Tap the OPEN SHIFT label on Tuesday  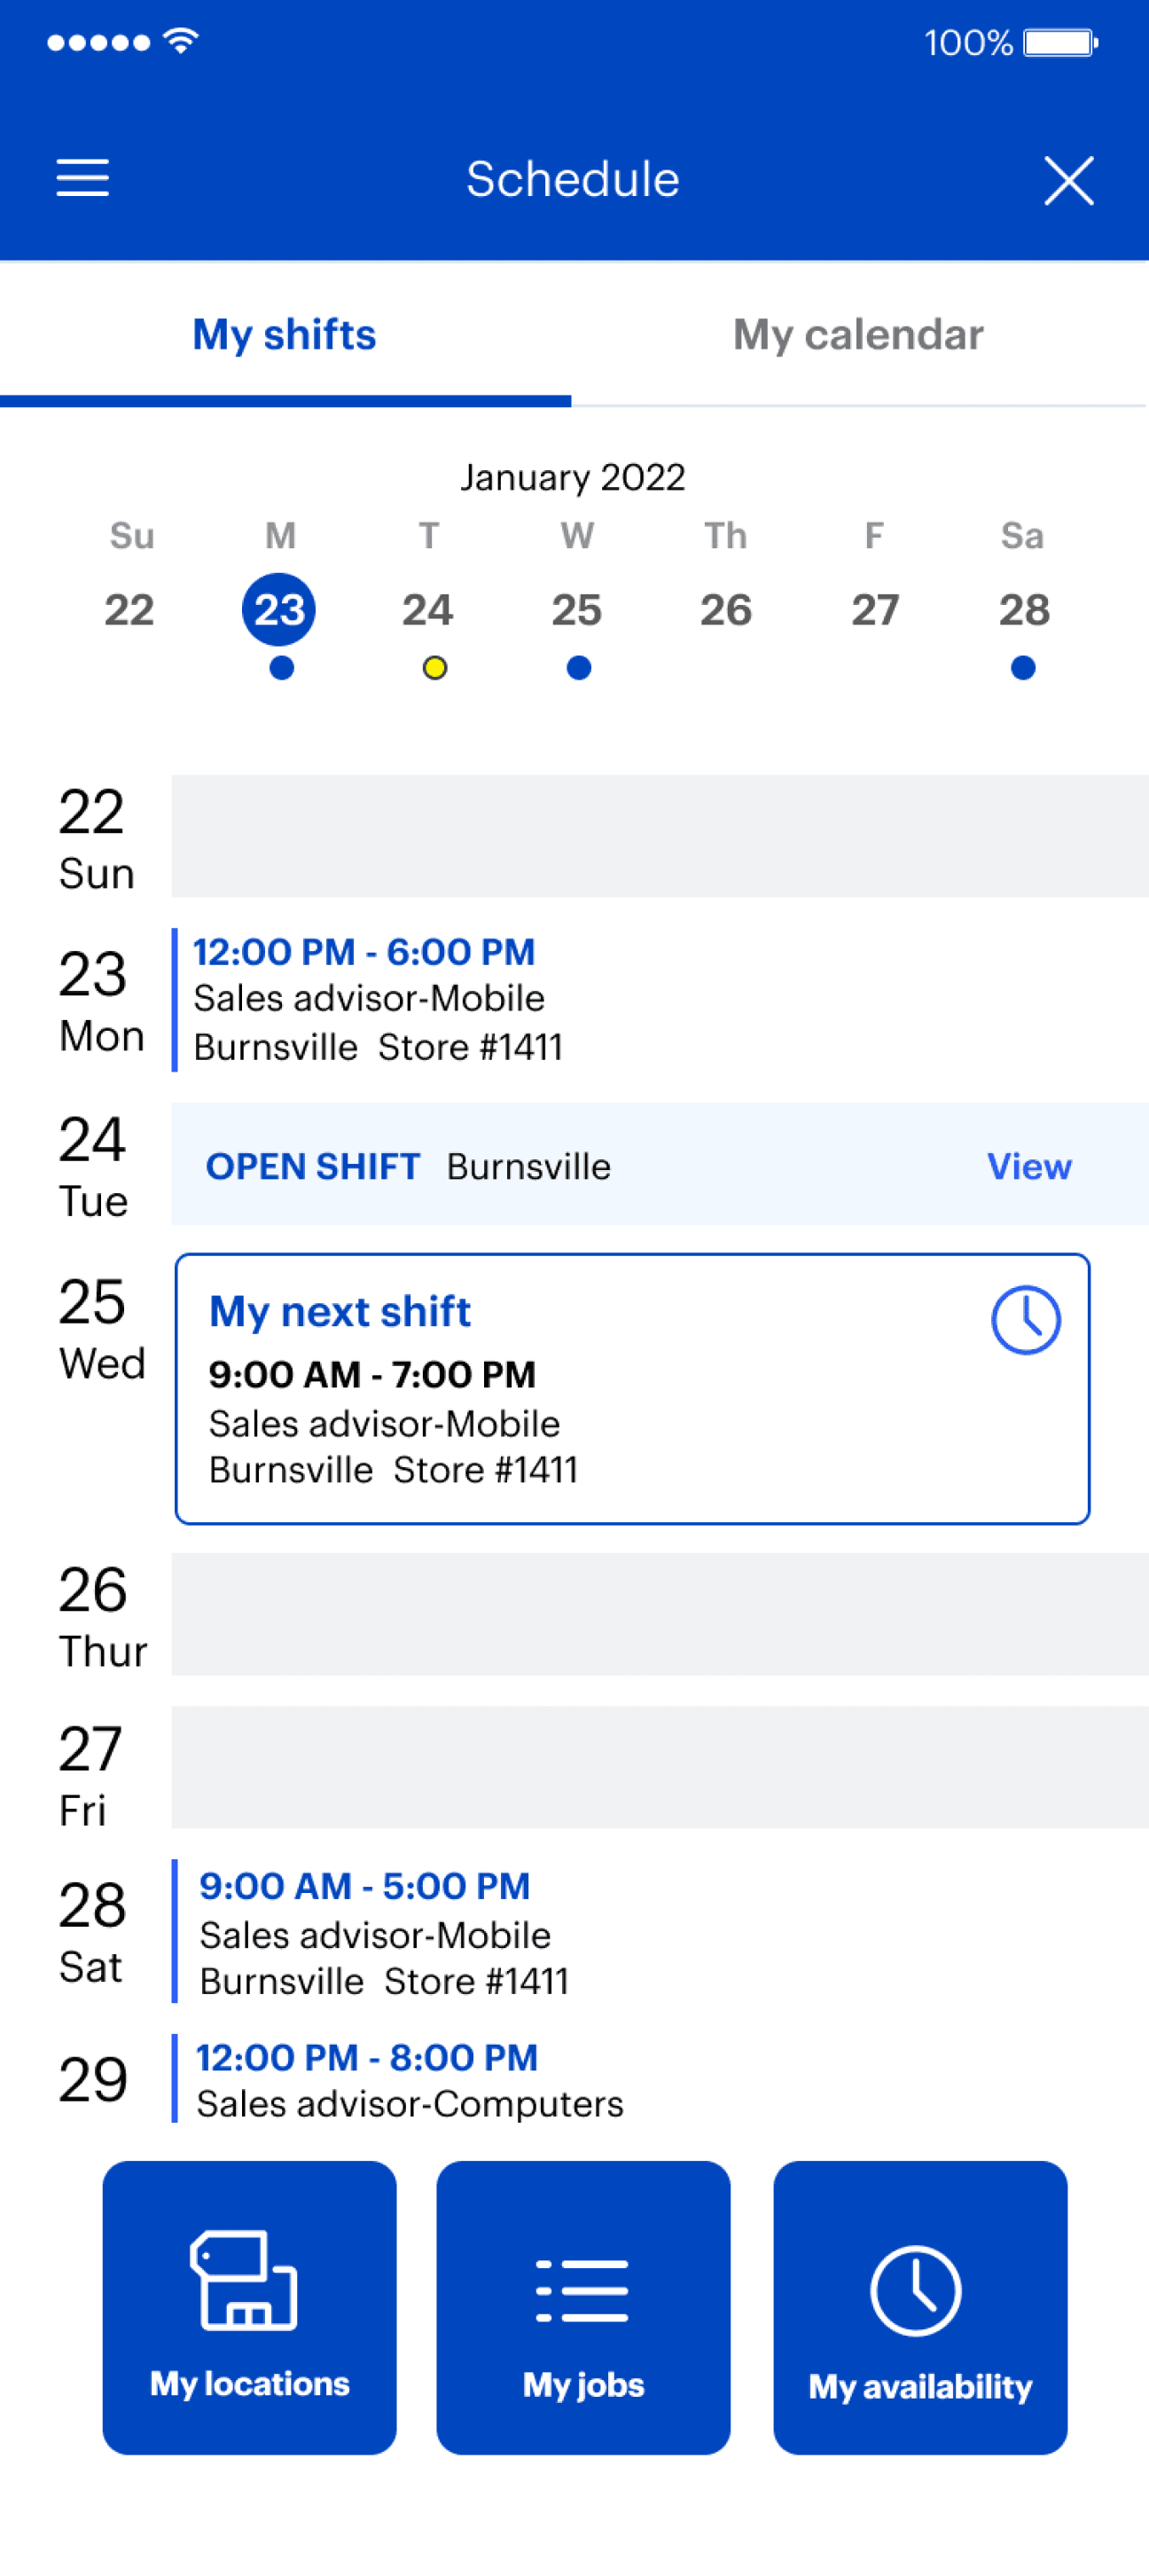[313, 1166]
